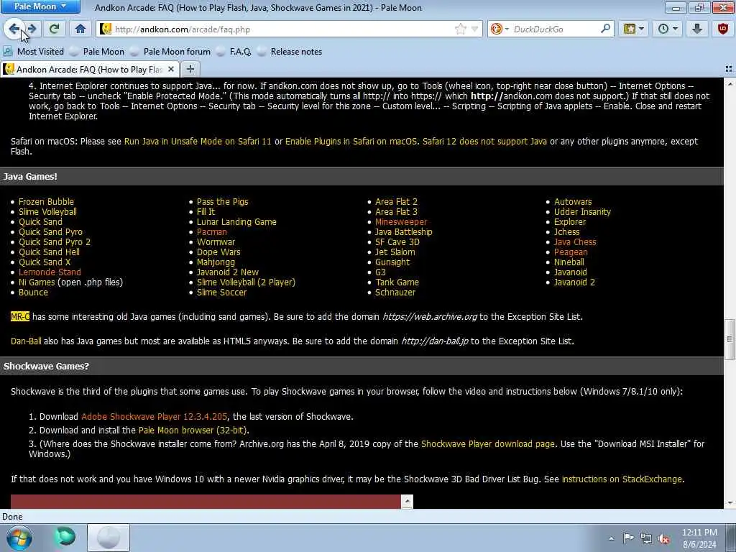Open the DuckDuckGo search engine selector
This screenshot has width=736, height=552.
500,29
